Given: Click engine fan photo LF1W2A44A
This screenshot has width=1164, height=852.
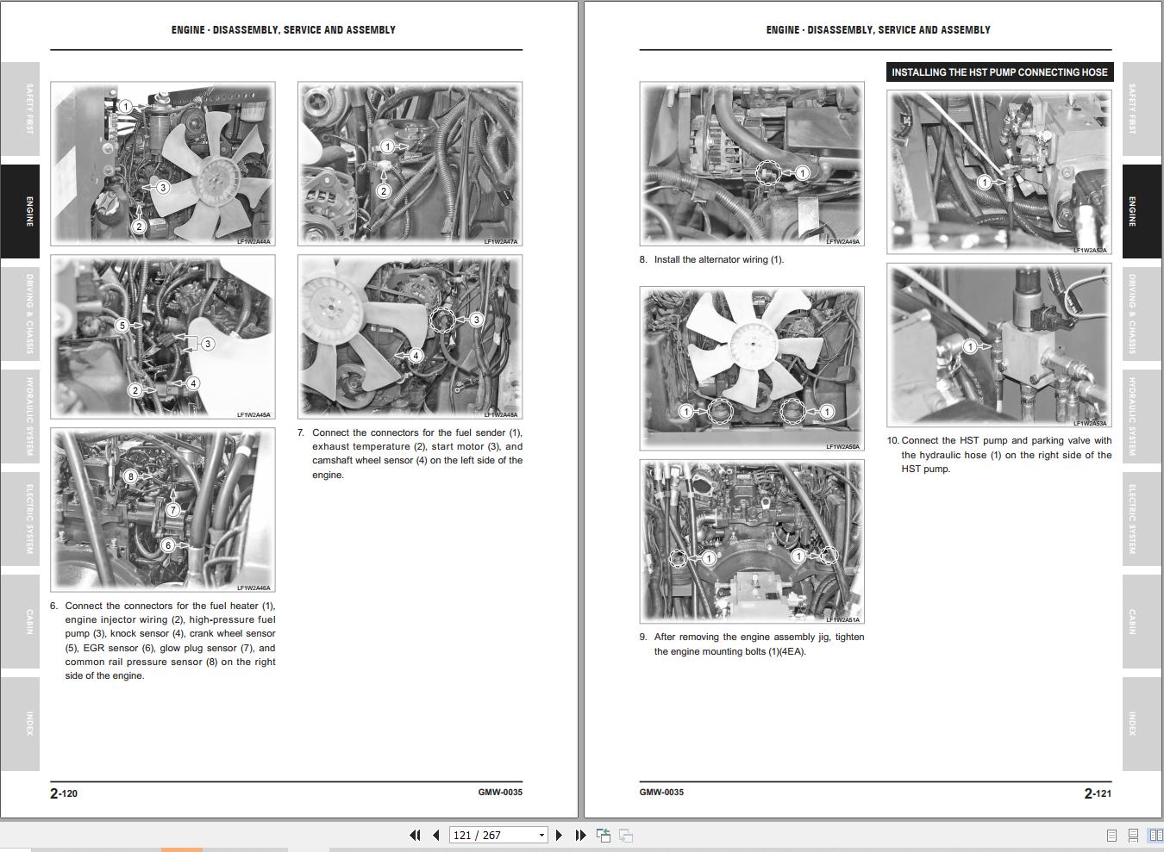Looking at the screenshot, I should tap(163, 164).
